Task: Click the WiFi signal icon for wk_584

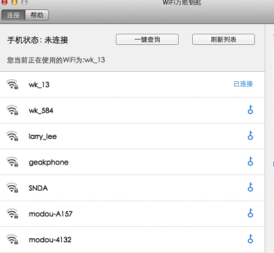Action: tap(12, 110)
